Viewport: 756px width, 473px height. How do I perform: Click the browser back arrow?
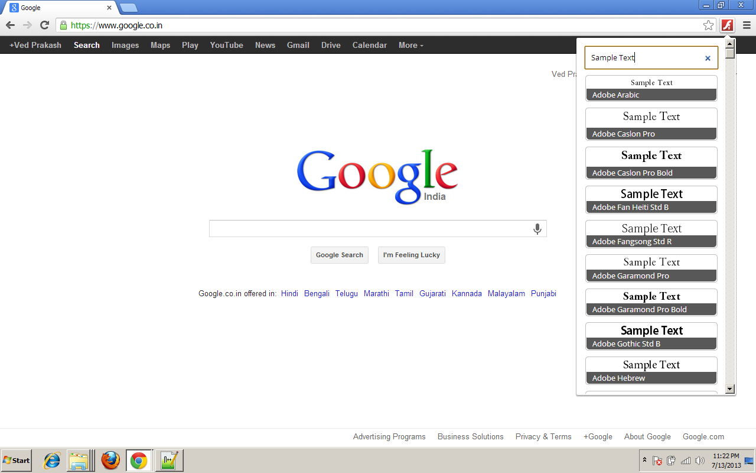10,25
